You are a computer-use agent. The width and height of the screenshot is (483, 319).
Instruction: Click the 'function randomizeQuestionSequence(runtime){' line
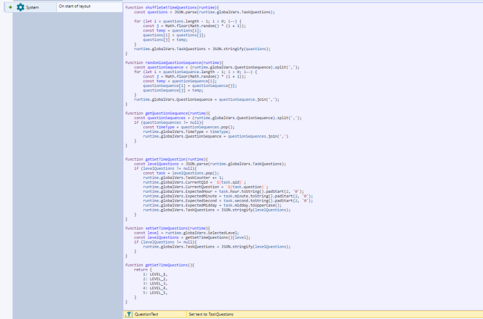click(174, 62)
